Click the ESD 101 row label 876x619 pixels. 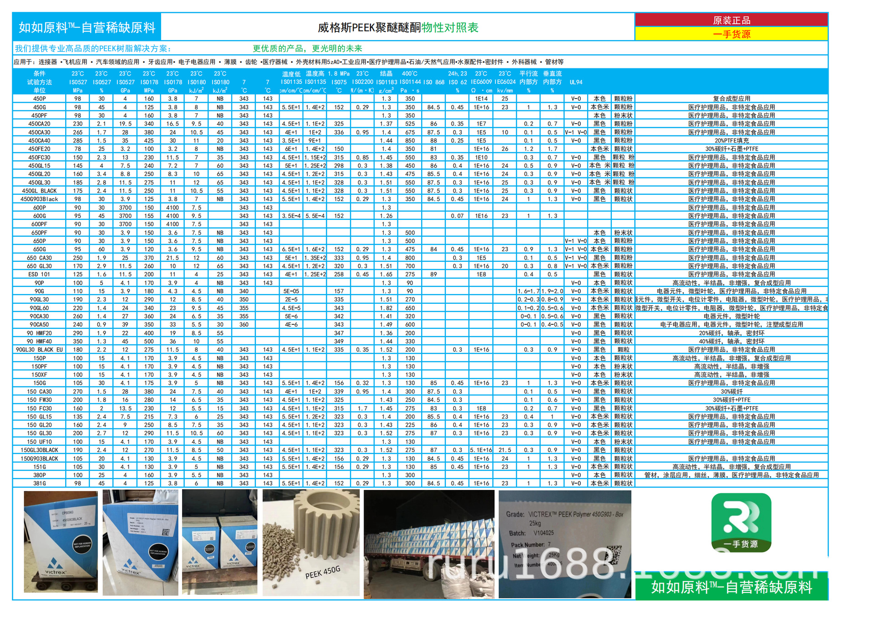coord(39,274)
